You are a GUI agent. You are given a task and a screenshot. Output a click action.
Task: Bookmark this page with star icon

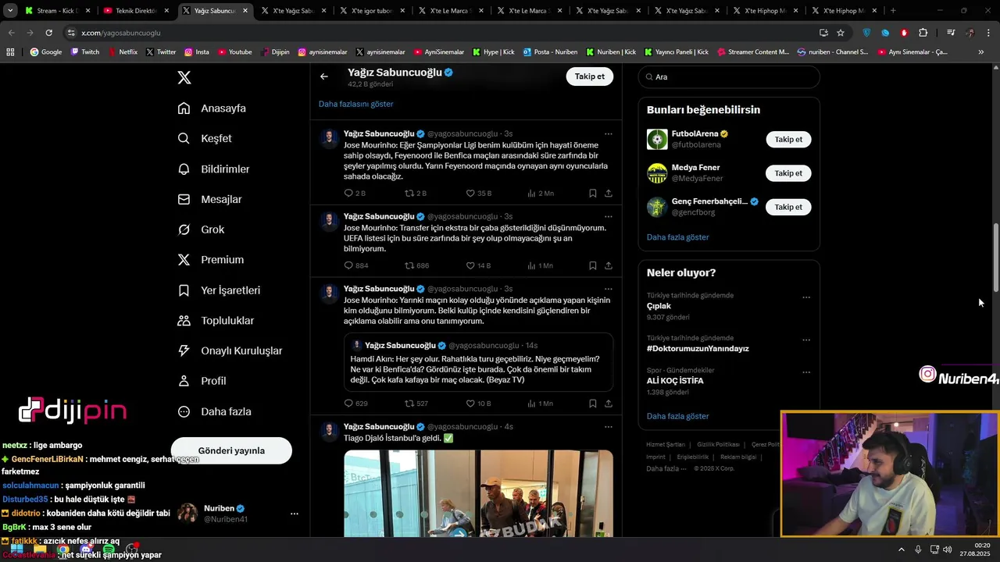[x=841, y=33]
